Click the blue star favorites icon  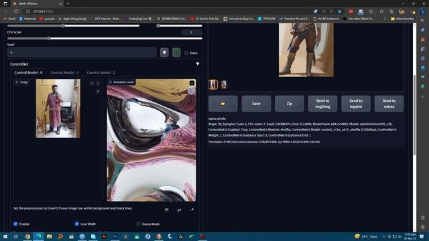point(340,11)
